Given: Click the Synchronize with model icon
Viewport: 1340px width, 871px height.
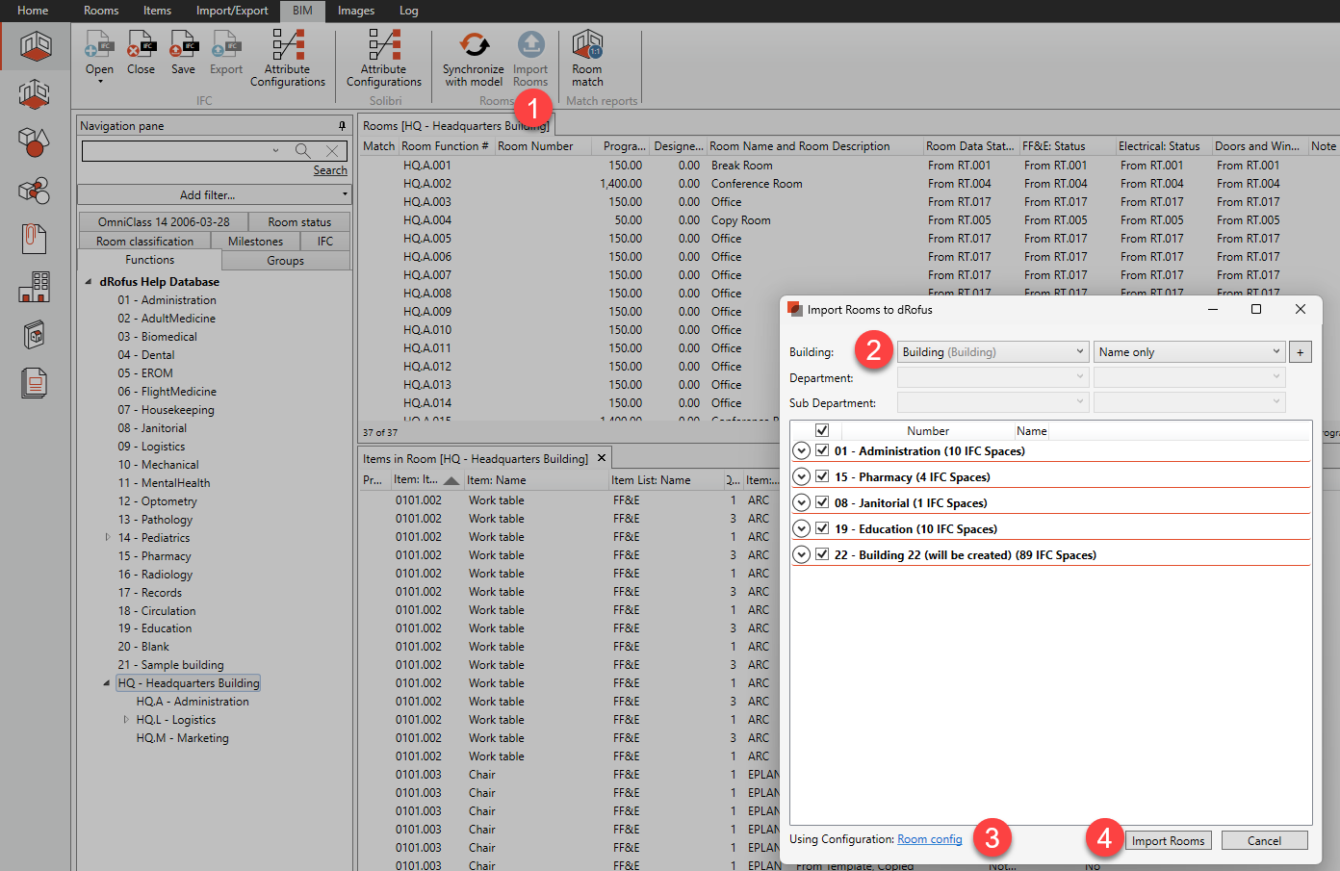Looking at the screenshot, I should [x=474, y=46].
